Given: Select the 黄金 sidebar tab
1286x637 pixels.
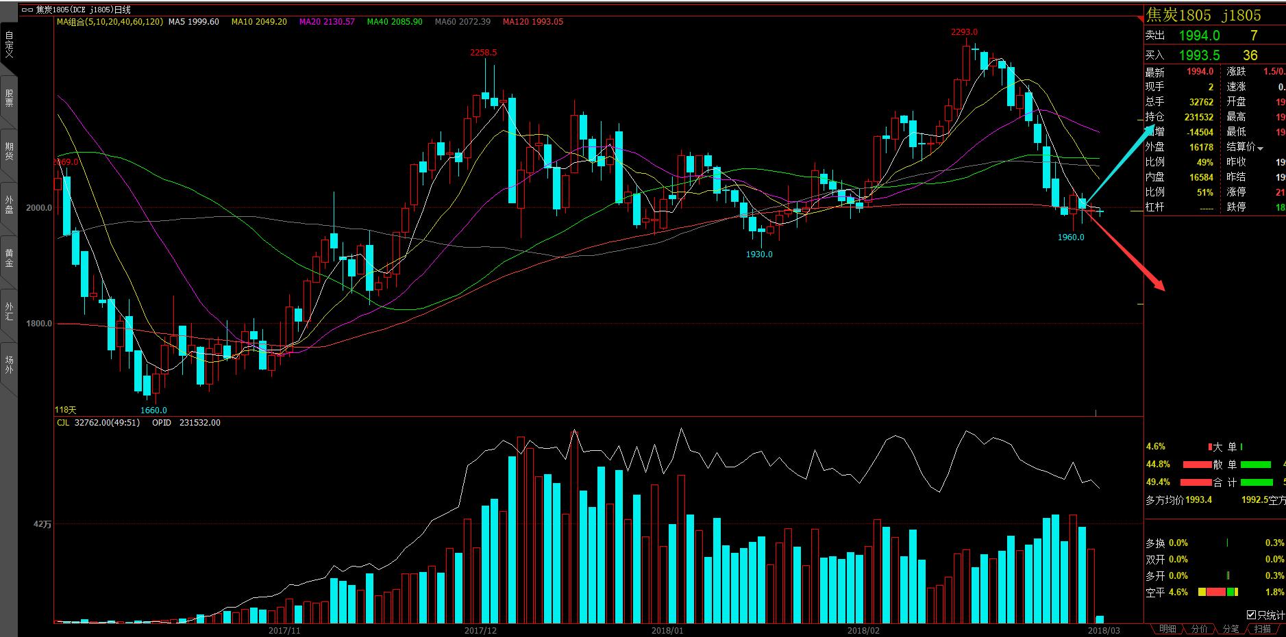Looking at the screenshot, I should [x=9, y=259].
